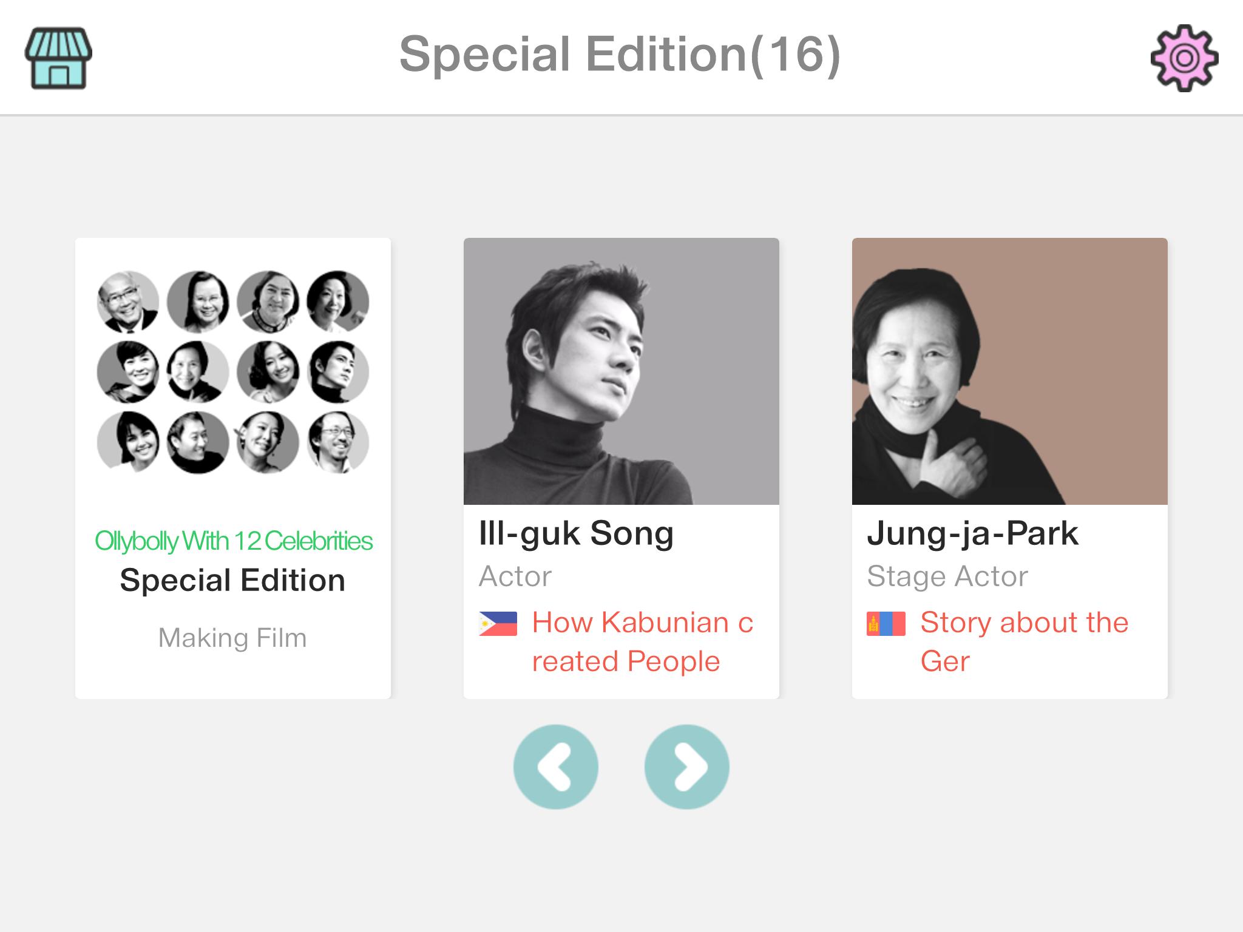Click the 'Actor' subtitle under Ill-guk Song
The width and height of the screenshot is (1243, 932).
coord(515,576)
